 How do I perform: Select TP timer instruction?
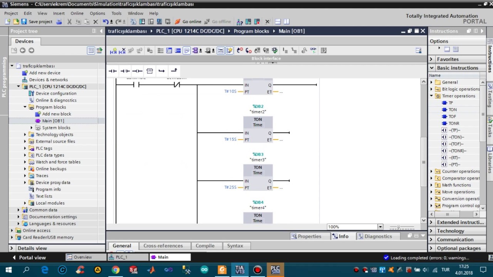coord(451,103)
